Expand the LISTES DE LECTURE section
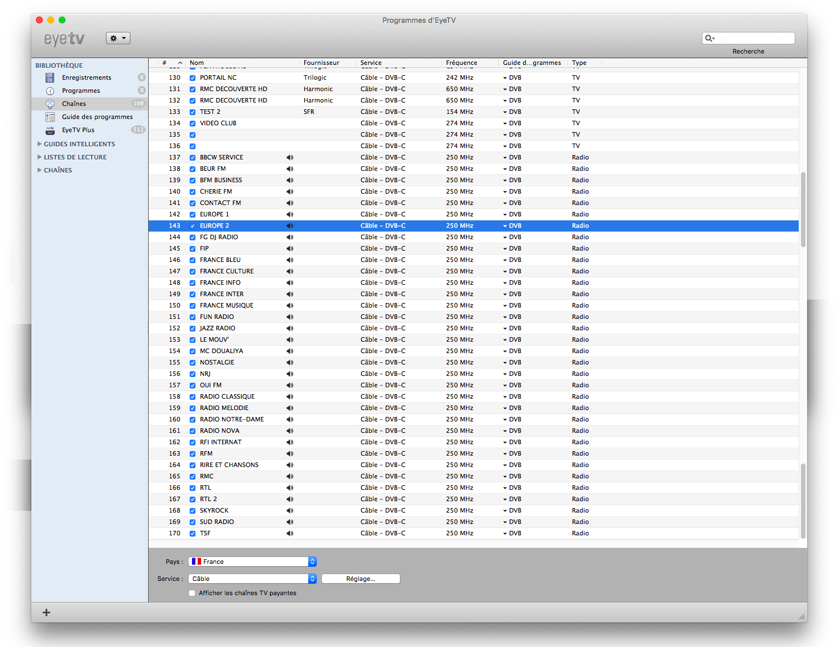838x647 pixels. [x=39, y=157]
